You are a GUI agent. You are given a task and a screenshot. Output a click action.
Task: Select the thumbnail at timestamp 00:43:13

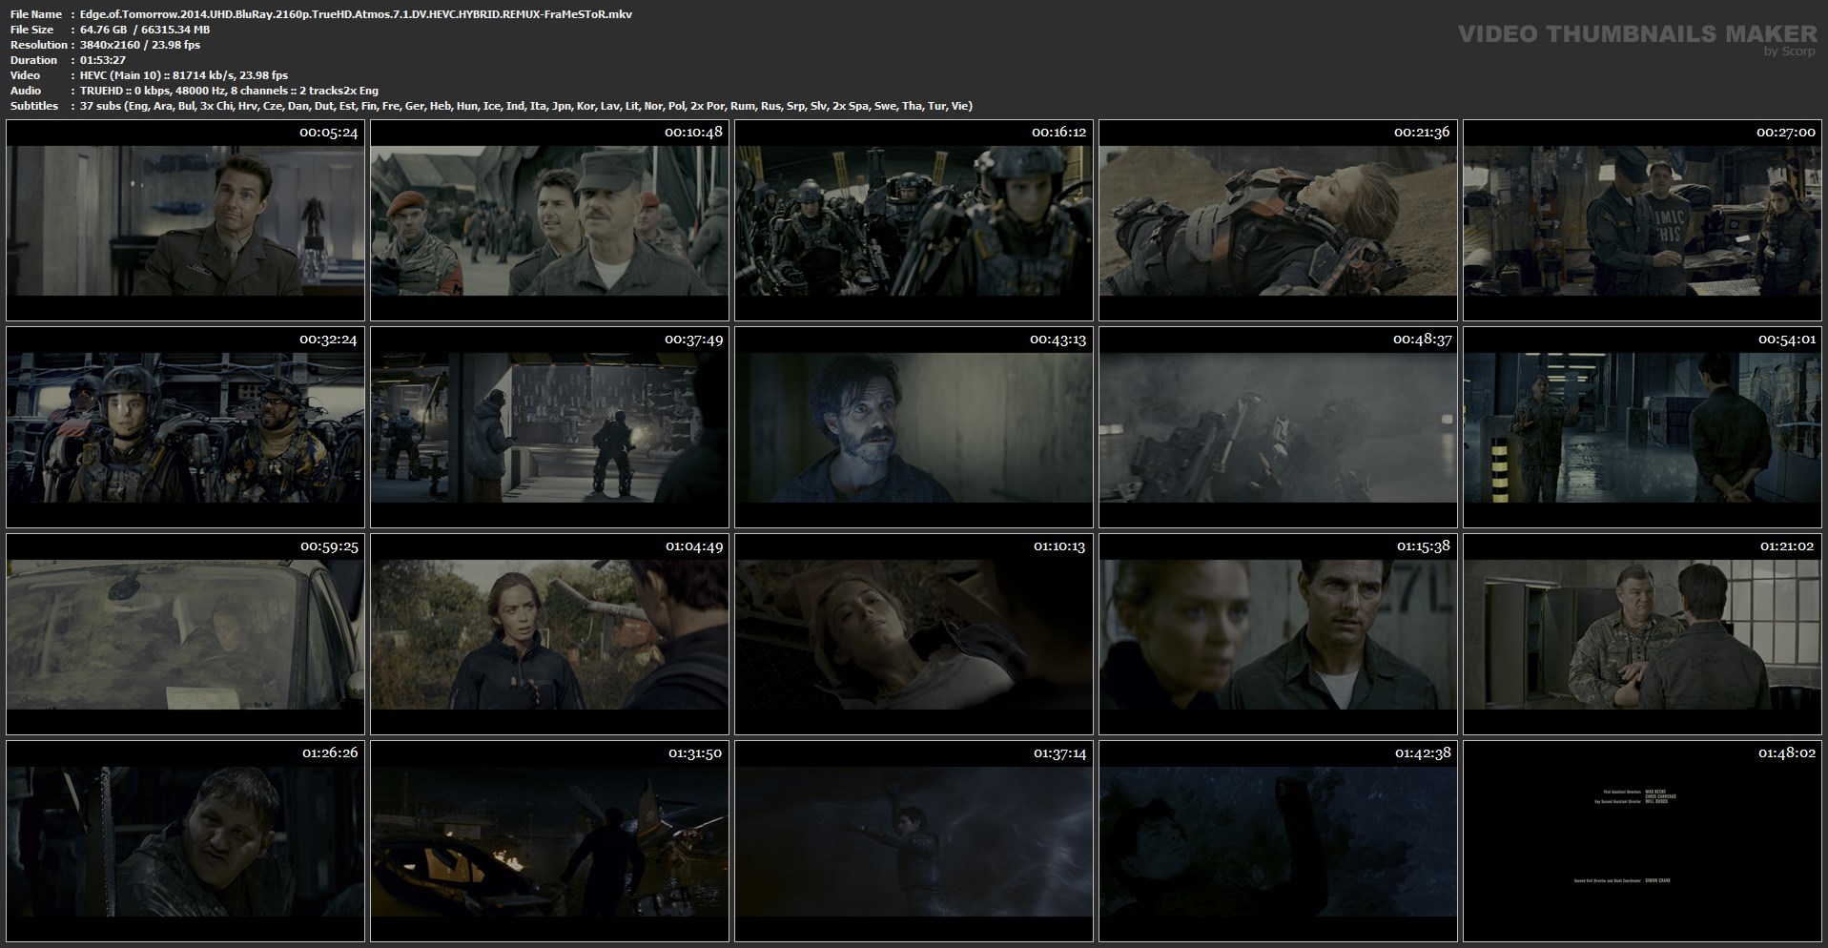[914, 427]
